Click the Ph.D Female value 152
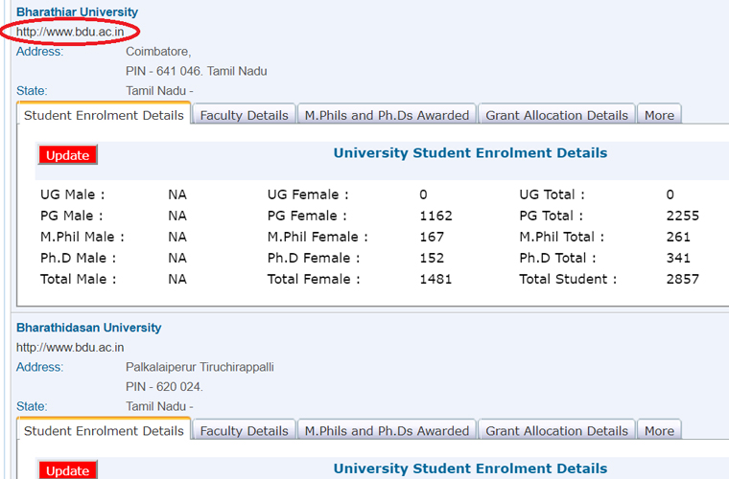This screenshot has width=729, height=479. click(x=432, y=258)
